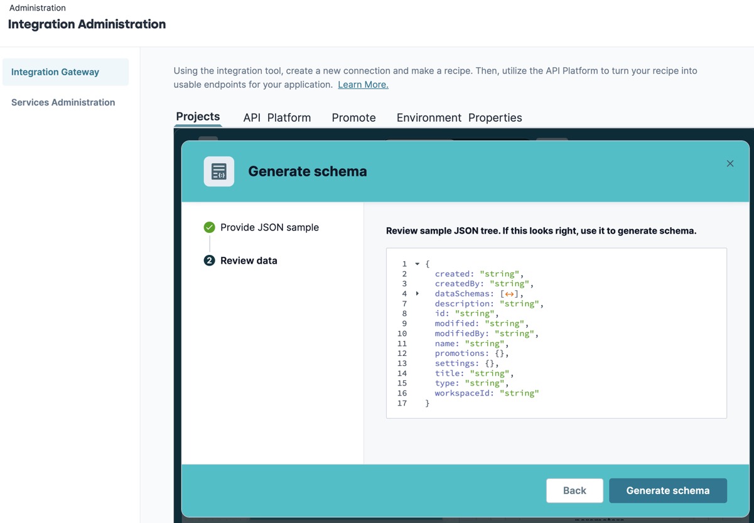Screen dimensions: 754x523
Task: Click line number 17 in the JSON viewer
Action: 402,403
